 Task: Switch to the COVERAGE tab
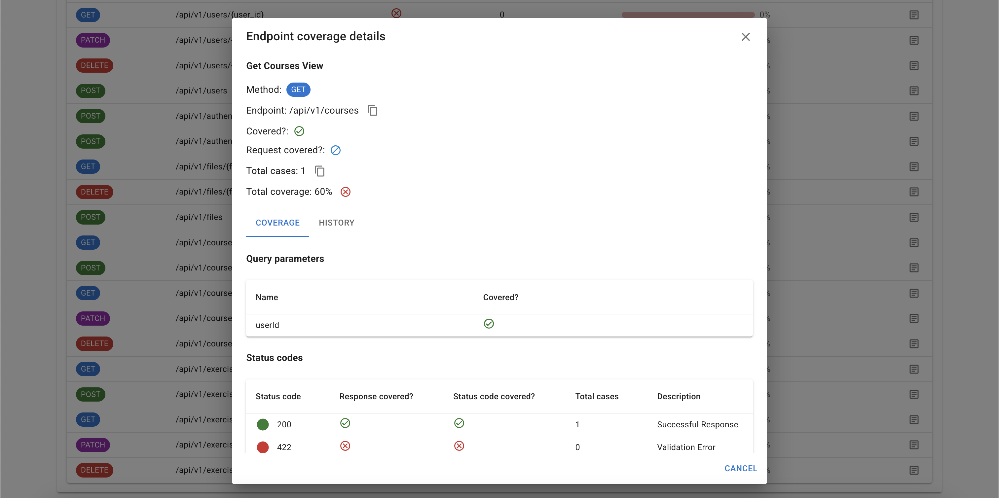(x=277, y=223)
